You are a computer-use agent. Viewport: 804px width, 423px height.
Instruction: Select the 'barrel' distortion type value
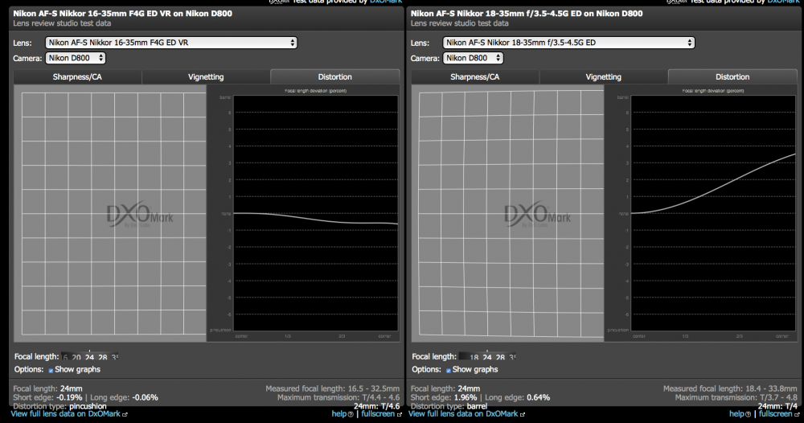click(477, 406)
